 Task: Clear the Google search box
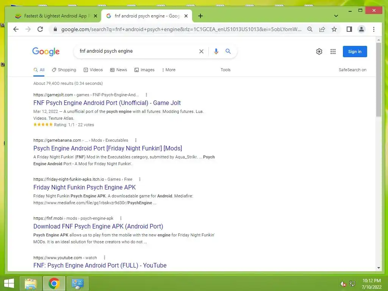point(201,51)
